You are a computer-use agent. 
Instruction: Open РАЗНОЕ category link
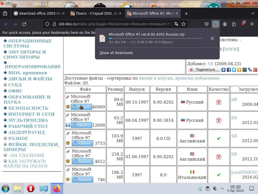coord(18,138)
